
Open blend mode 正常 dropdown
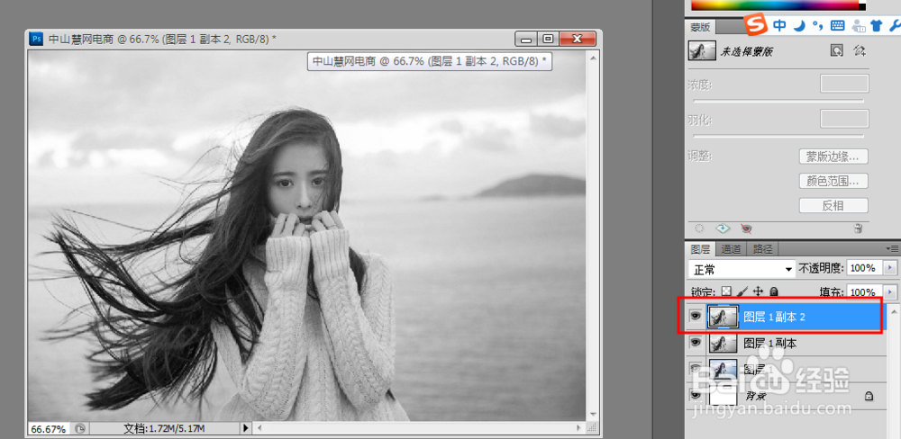[x=742, y=269]
